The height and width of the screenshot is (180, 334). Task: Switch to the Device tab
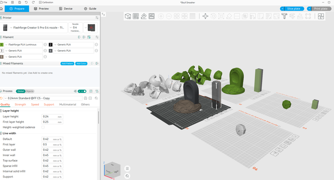tap(66, 9)
